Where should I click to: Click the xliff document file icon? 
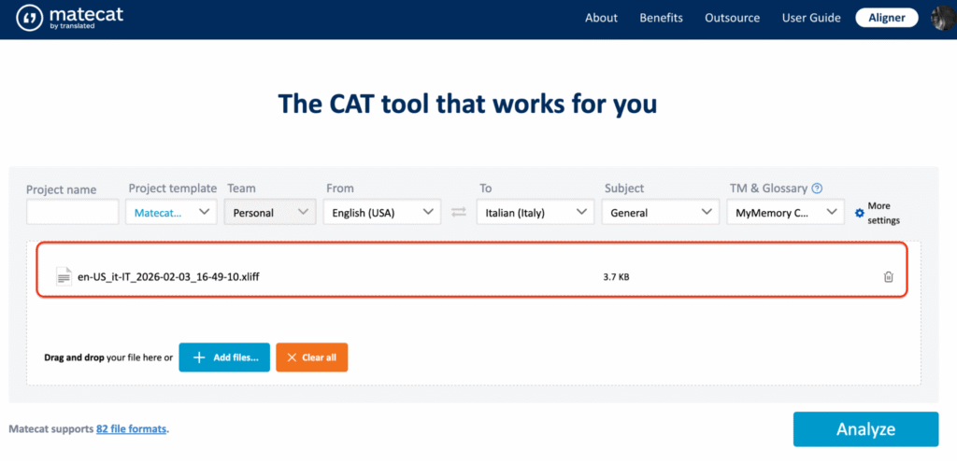click(64, 276)
